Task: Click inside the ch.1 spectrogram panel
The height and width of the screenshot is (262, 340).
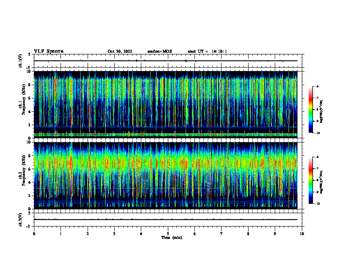Action: (166, 104)
